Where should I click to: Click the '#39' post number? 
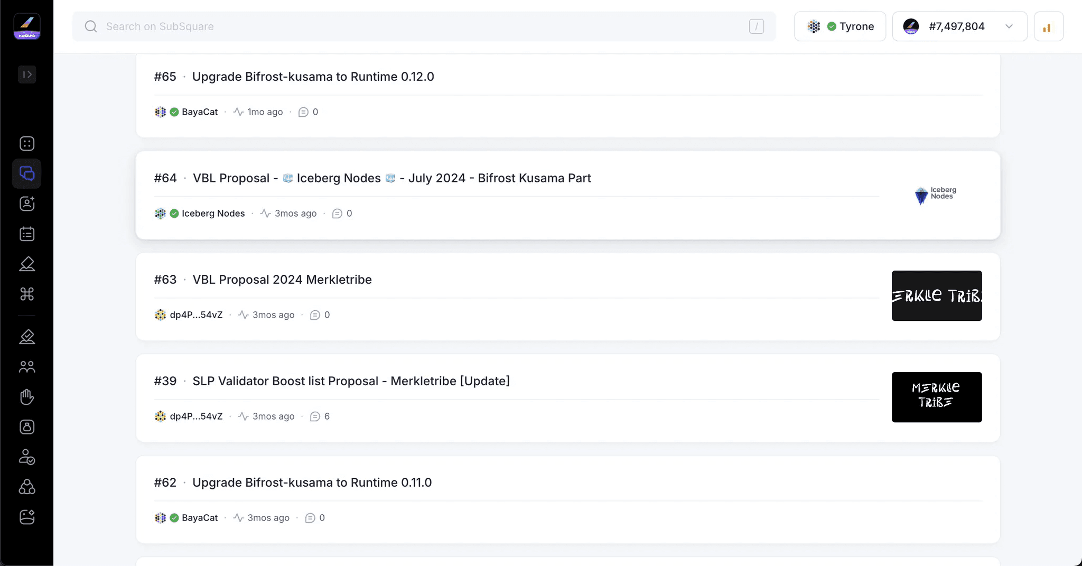[165, 381]
